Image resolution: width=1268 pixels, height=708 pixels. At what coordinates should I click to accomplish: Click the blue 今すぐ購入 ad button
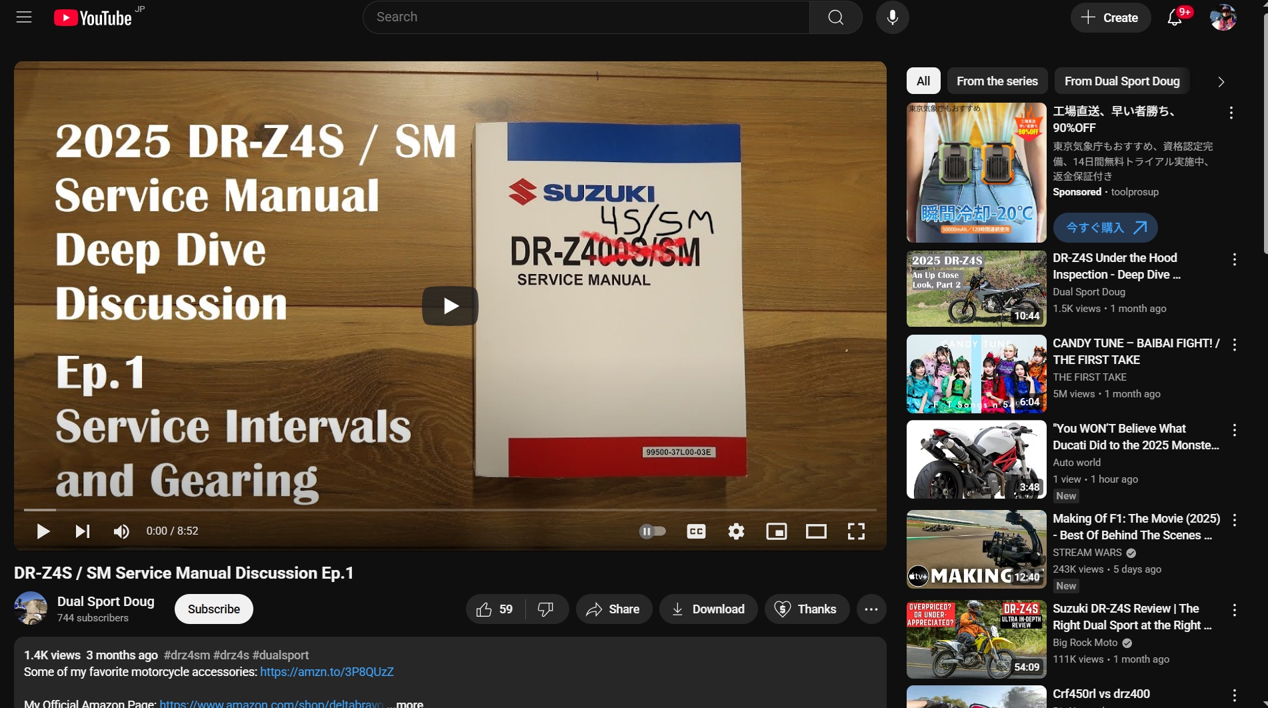pyautogui.click(x=1105, y=228)
